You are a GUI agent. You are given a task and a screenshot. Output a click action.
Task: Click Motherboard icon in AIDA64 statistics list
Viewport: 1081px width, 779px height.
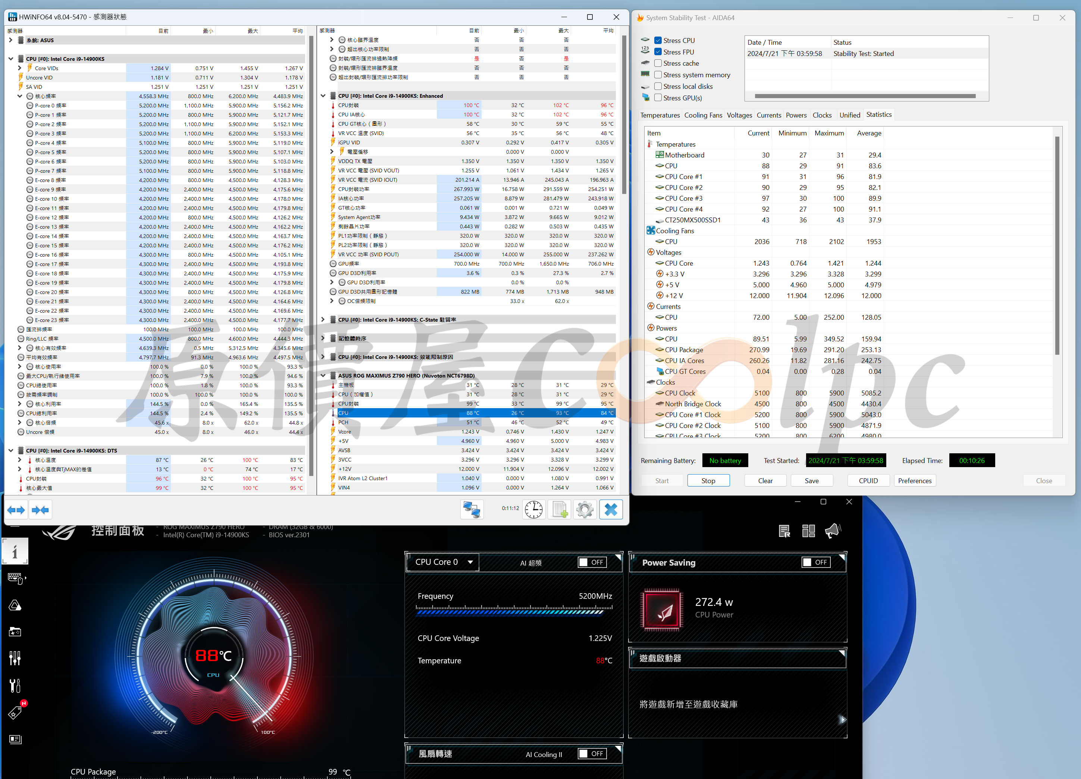[x=659, y=155]
